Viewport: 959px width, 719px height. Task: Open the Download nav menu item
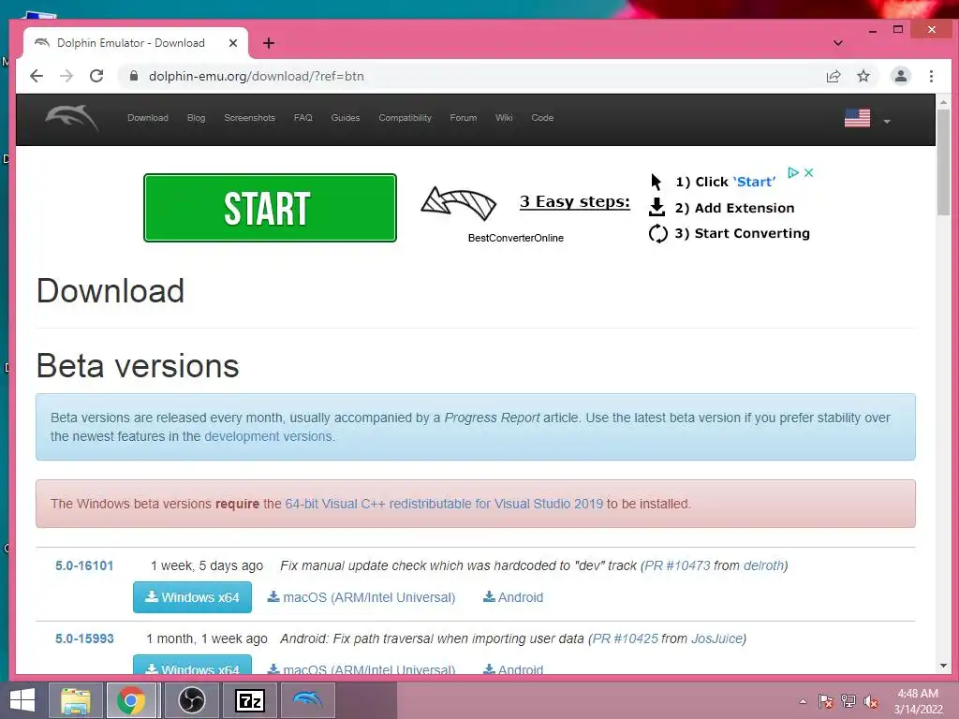147,118
